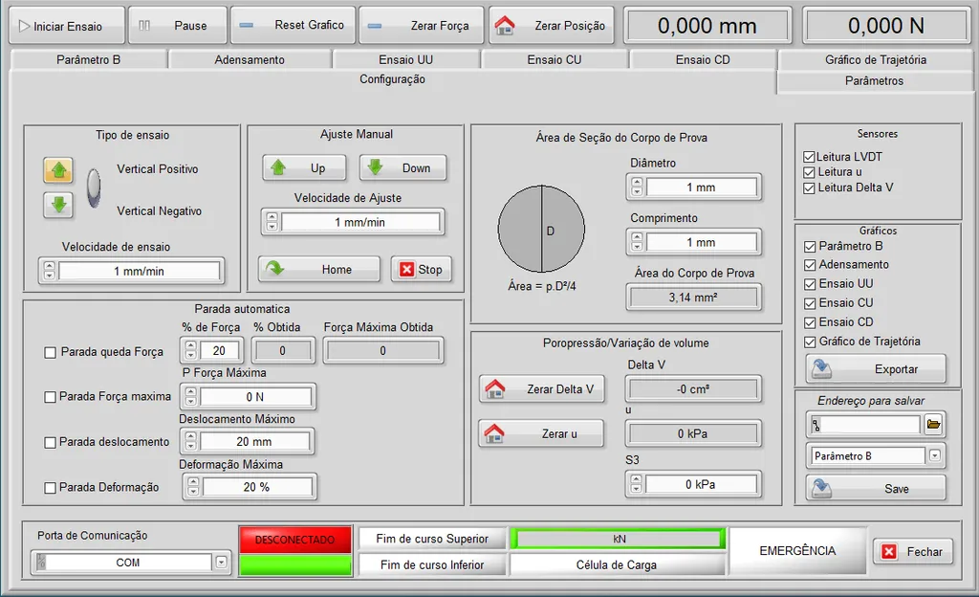Click the green indicator below DESCONECTADO
Viewport: 979px width, 597px height.
coord(294,565)
